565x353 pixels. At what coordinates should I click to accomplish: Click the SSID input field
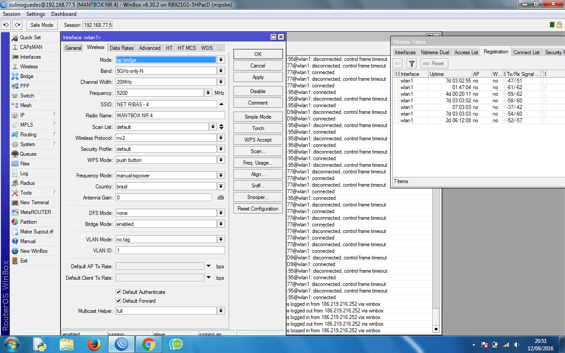point(166,104)
